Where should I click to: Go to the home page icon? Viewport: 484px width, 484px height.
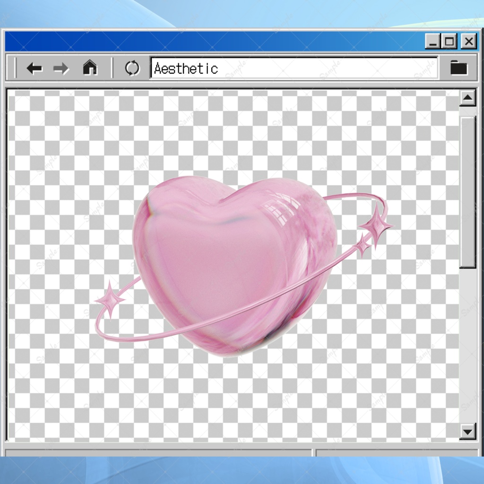[90, 67]
